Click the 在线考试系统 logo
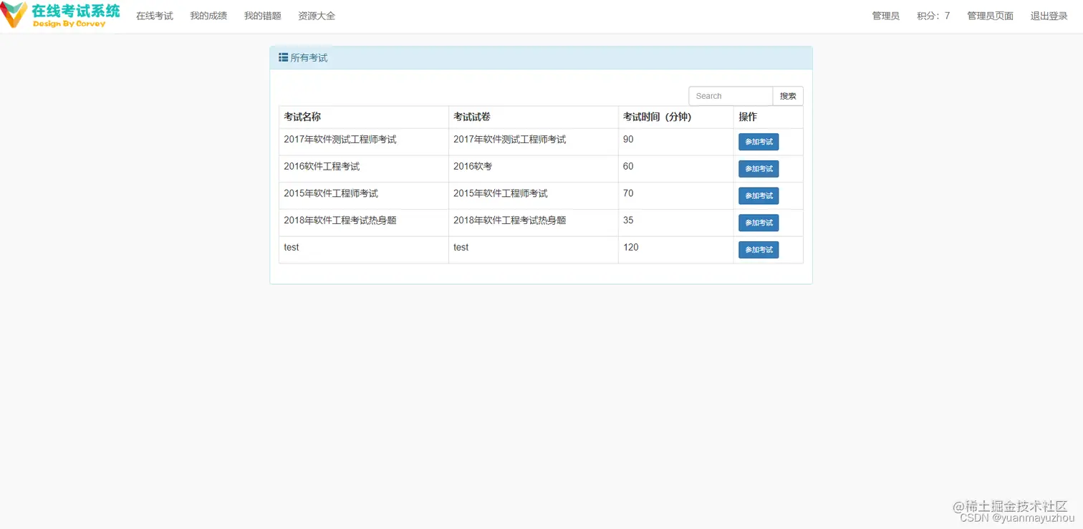This screenshot has width=1083, height=529. 60,15
